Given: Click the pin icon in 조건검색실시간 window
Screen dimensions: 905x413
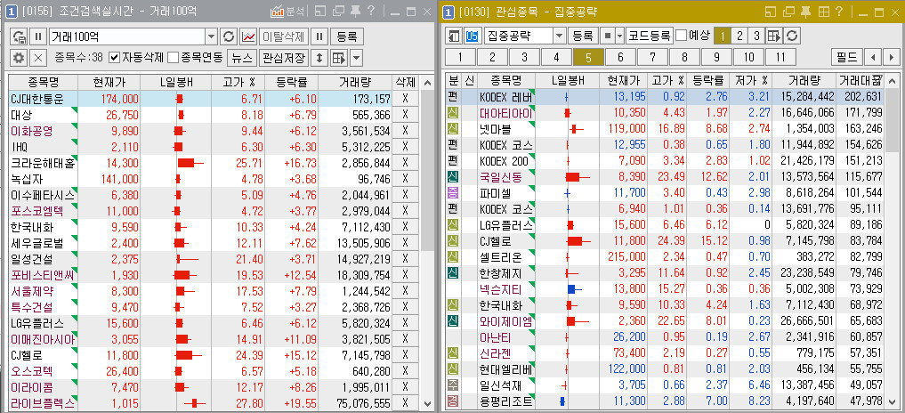Looking at the screenshot, I should [355, 11].
